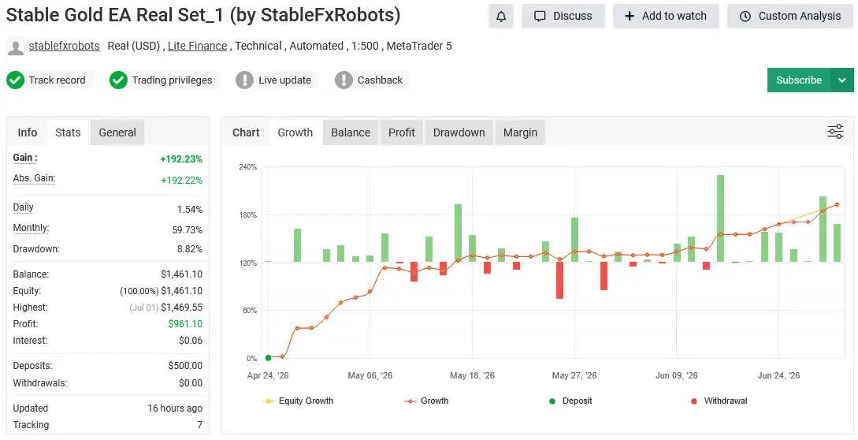
Task: Click the Track record green check icon
Action: pyautogui.click(x=15, y=80)
